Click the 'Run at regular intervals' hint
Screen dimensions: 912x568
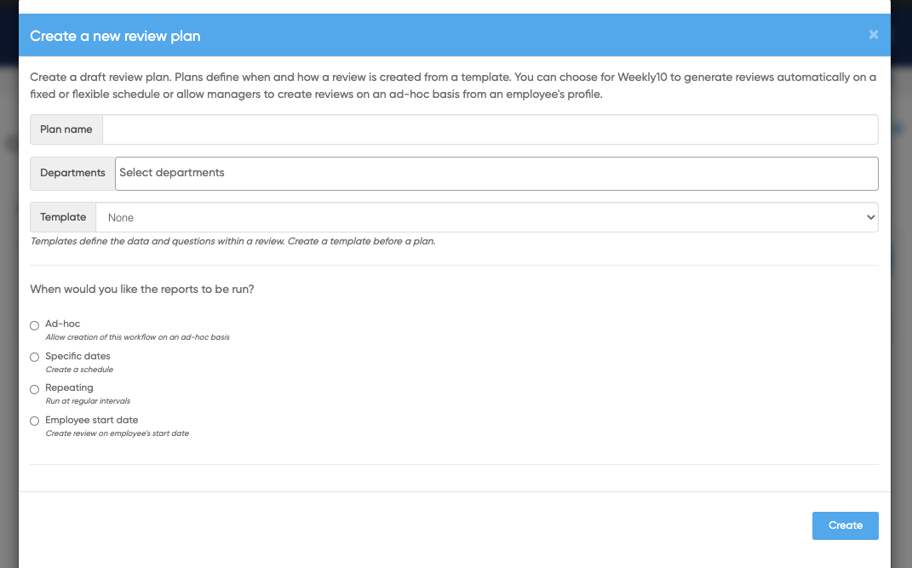tap(88, 401)
